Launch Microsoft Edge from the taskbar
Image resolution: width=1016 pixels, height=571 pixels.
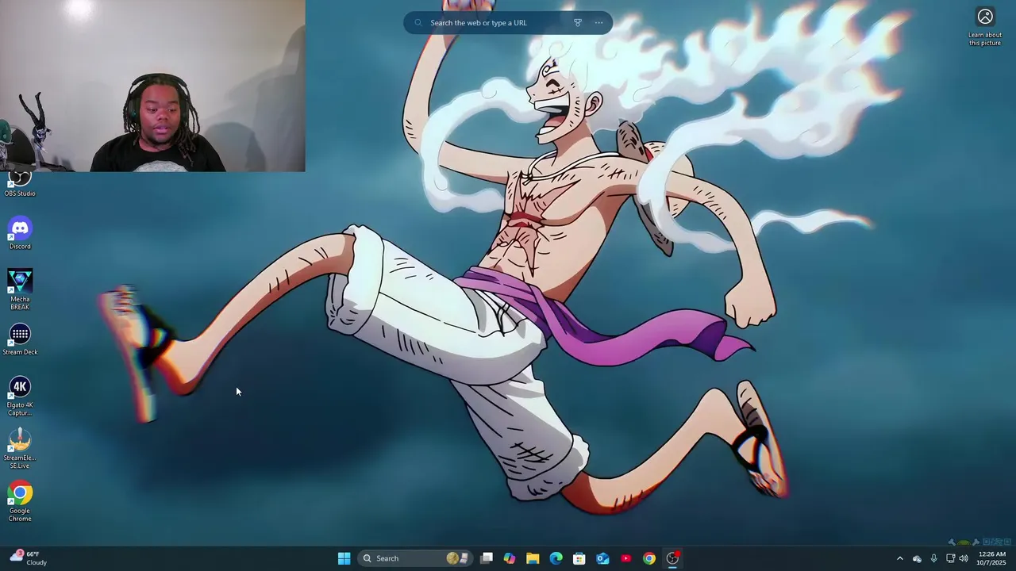point(556,558)
